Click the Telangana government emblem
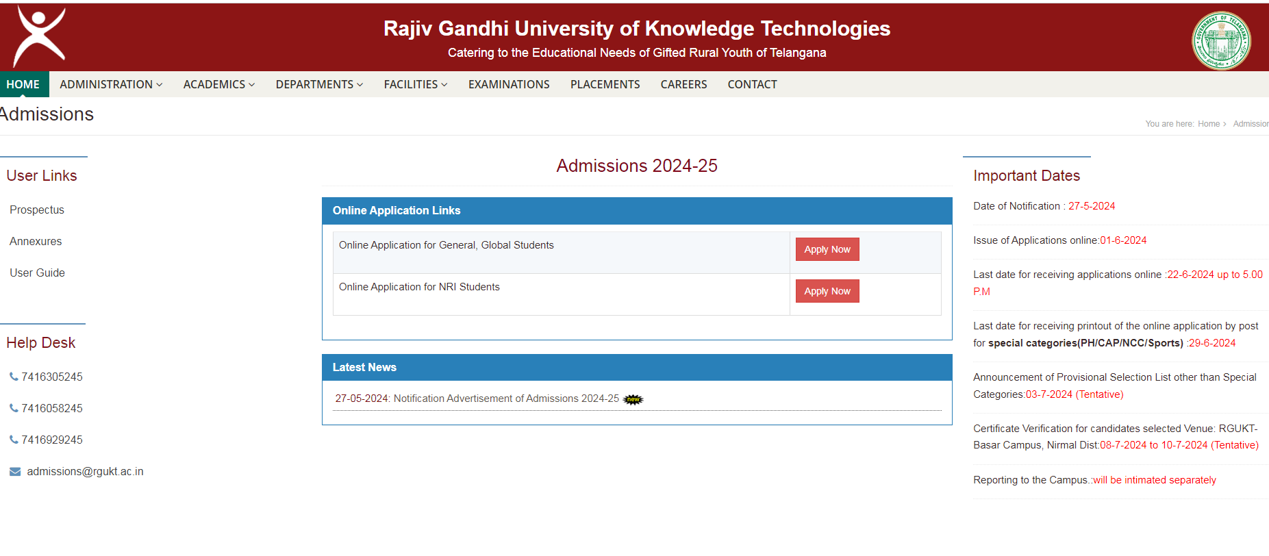 [1221, 40]
